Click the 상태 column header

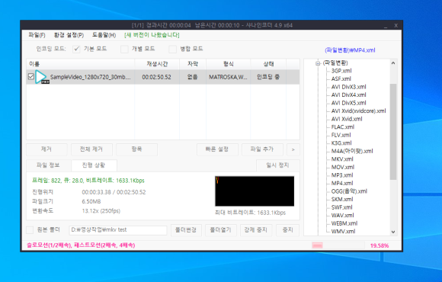(x=268, y=64)
